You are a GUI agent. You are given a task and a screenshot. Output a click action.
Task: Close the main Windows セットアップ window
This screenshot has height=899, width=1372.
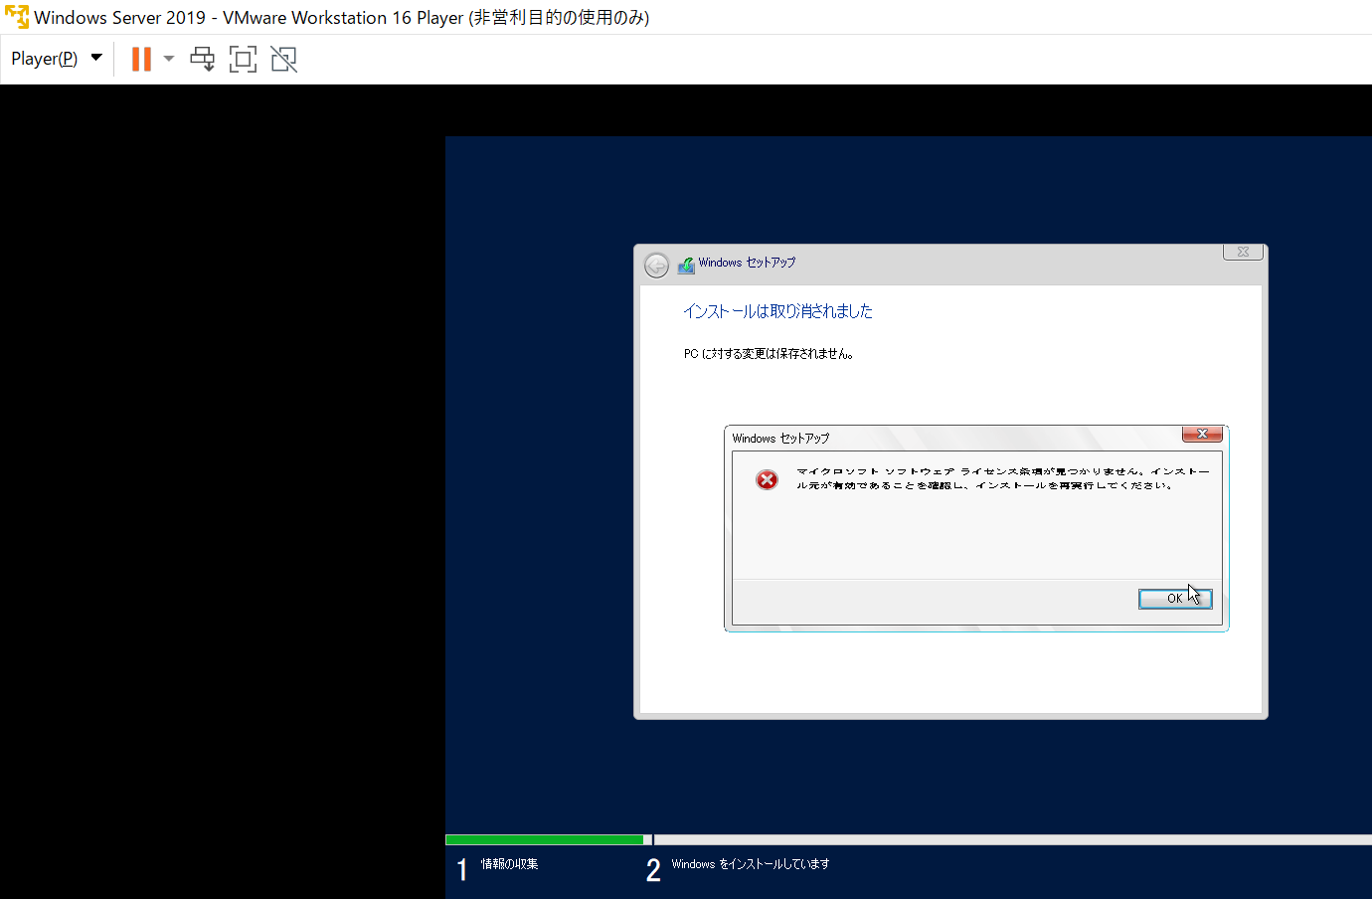[1243, 252]
